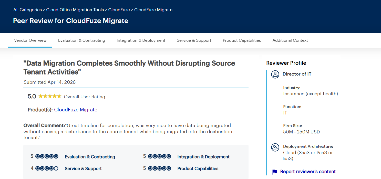Click the Cloud (SaaS or PaaS) deployment value
381x179 pixels.
(x=308, y=155)
